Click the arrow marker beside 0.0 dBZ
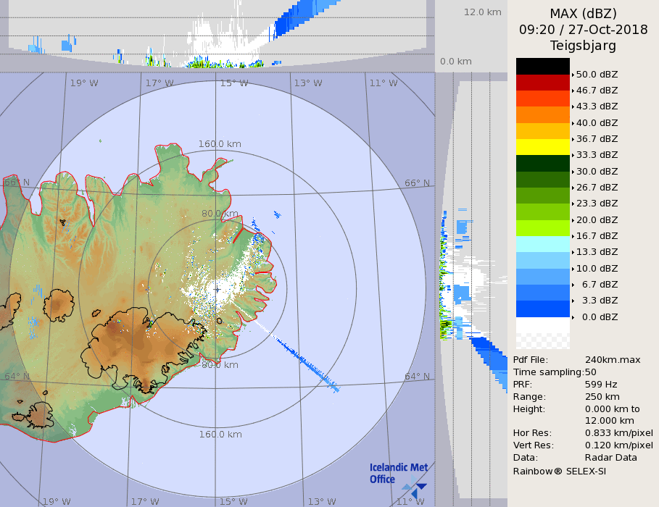Viewport: 659px width, 507px height. pyautogui.click(x=573, y=317)
